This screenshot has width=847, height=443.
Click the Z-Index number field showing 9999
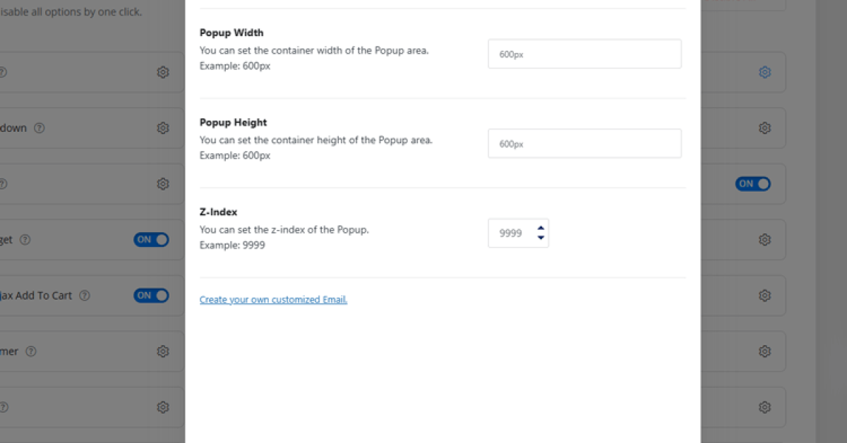[514, 233]
